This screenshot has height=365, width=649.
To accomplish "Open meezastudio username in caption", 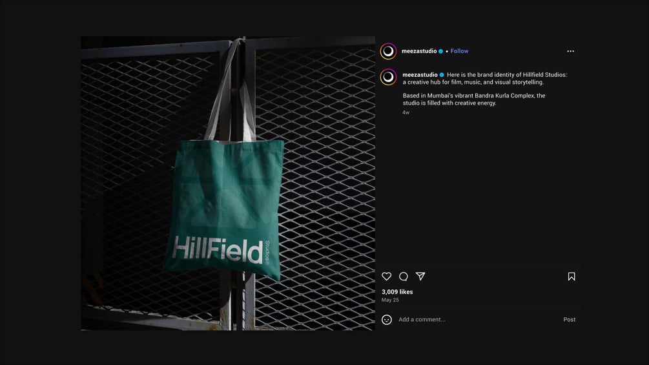I will [420, 75].
